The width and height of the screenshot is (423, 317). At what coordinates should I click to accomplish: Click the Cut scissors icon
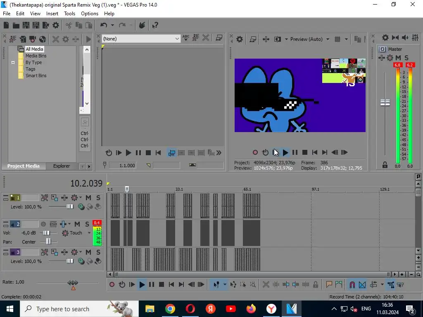coord(69,25)
